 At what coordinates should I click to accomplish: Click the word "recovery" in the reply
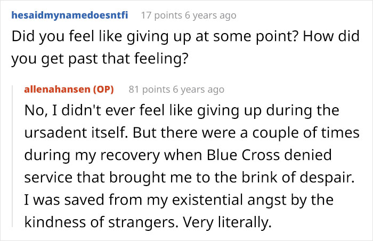tap(130, 155)
